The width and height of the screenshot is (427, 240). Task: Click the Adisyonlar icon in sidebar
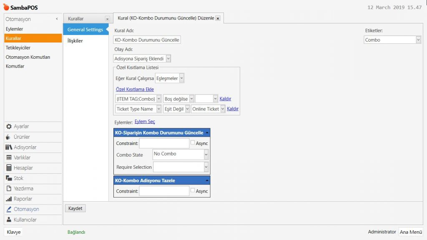pyautogui.click(x=9, y=147)
